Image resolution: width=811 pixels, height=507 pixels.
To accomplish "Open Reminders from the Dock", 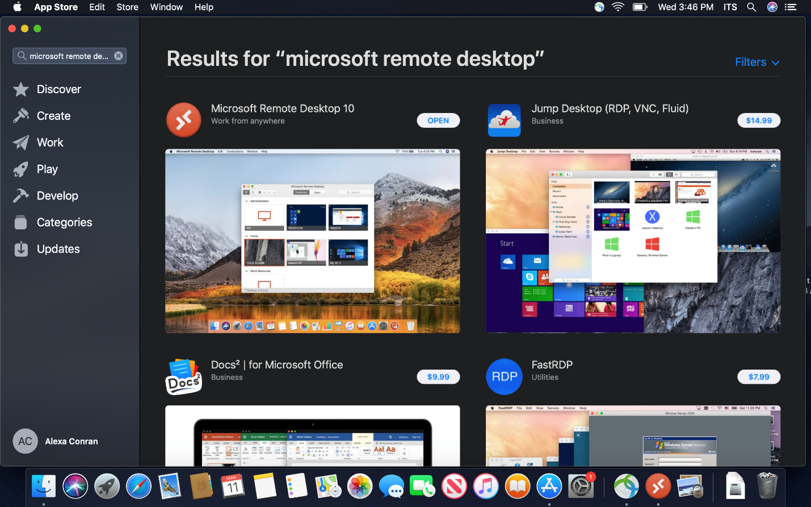I will [x=296, y=487].
